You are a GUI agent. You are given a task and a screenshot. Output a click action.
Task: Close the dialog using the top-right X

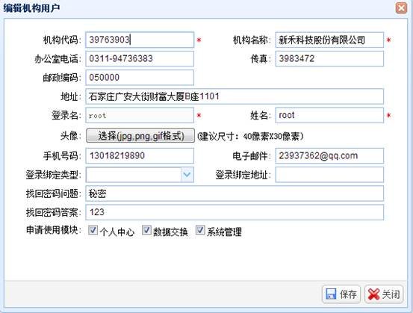[x=401, y=8]
